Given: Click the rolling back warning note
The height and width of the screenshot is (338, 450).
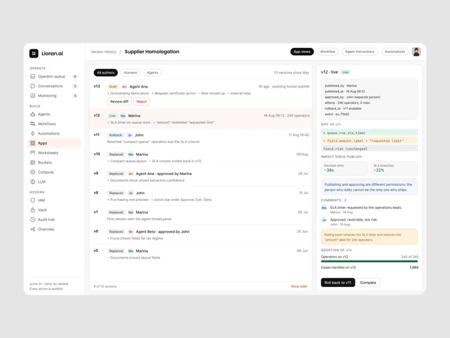Looking at the screenshot, I should (369, 237).
